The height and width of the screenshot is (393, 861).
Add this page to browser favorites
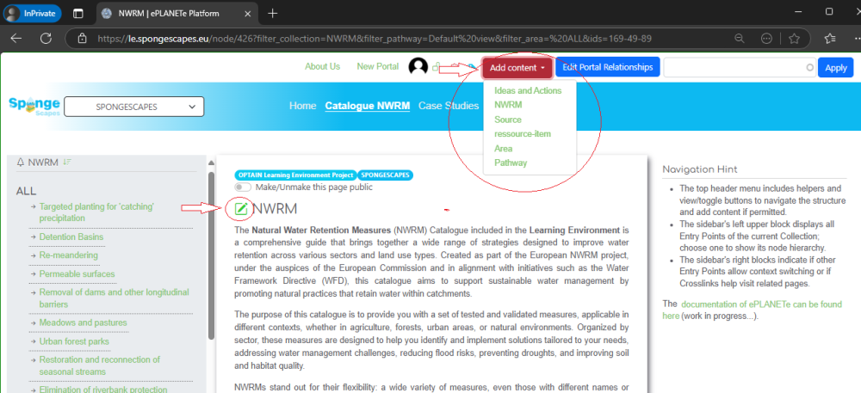(796, 38)
